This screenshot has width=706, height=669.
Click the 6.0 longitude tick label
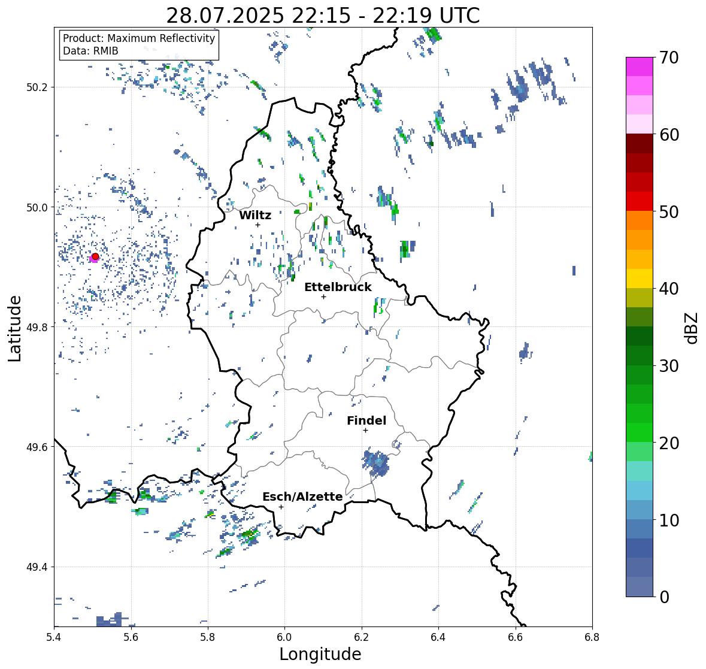click(284, 637)
